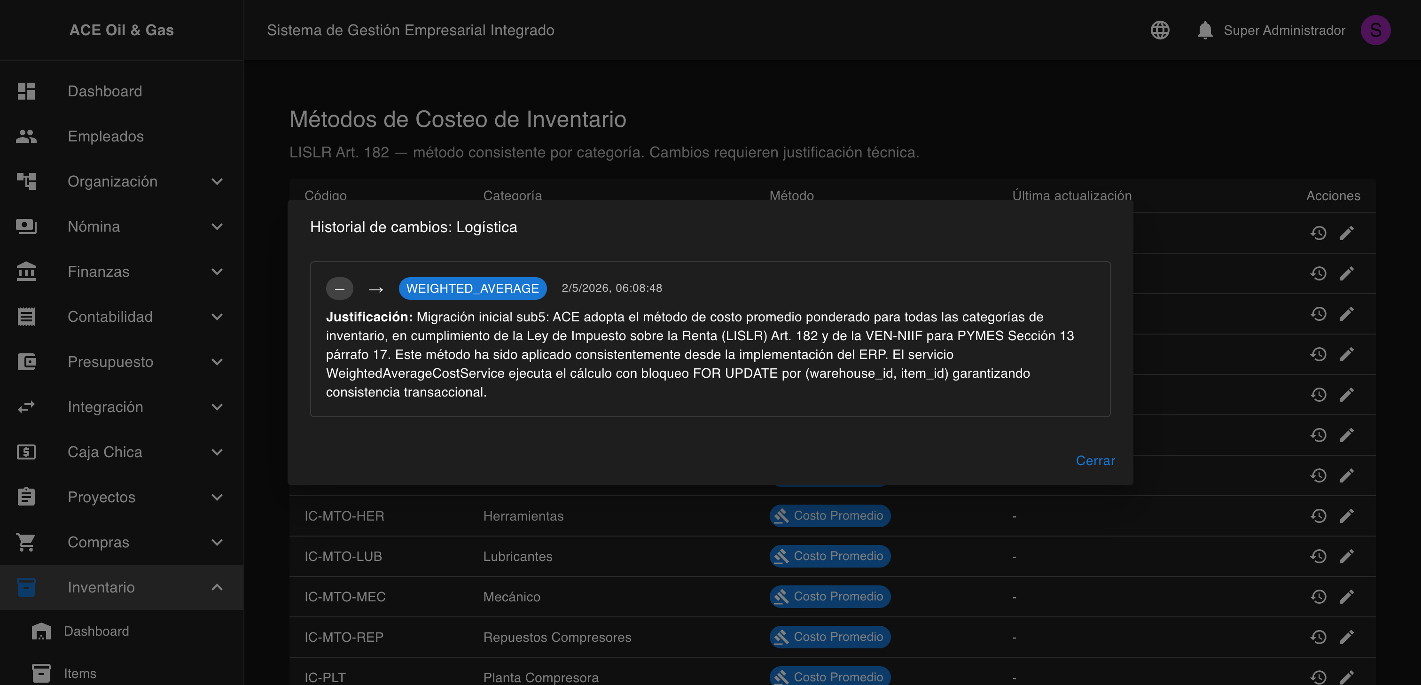Edit costing method for Mecánico

pyautogui.click(x=1347, y=596)
